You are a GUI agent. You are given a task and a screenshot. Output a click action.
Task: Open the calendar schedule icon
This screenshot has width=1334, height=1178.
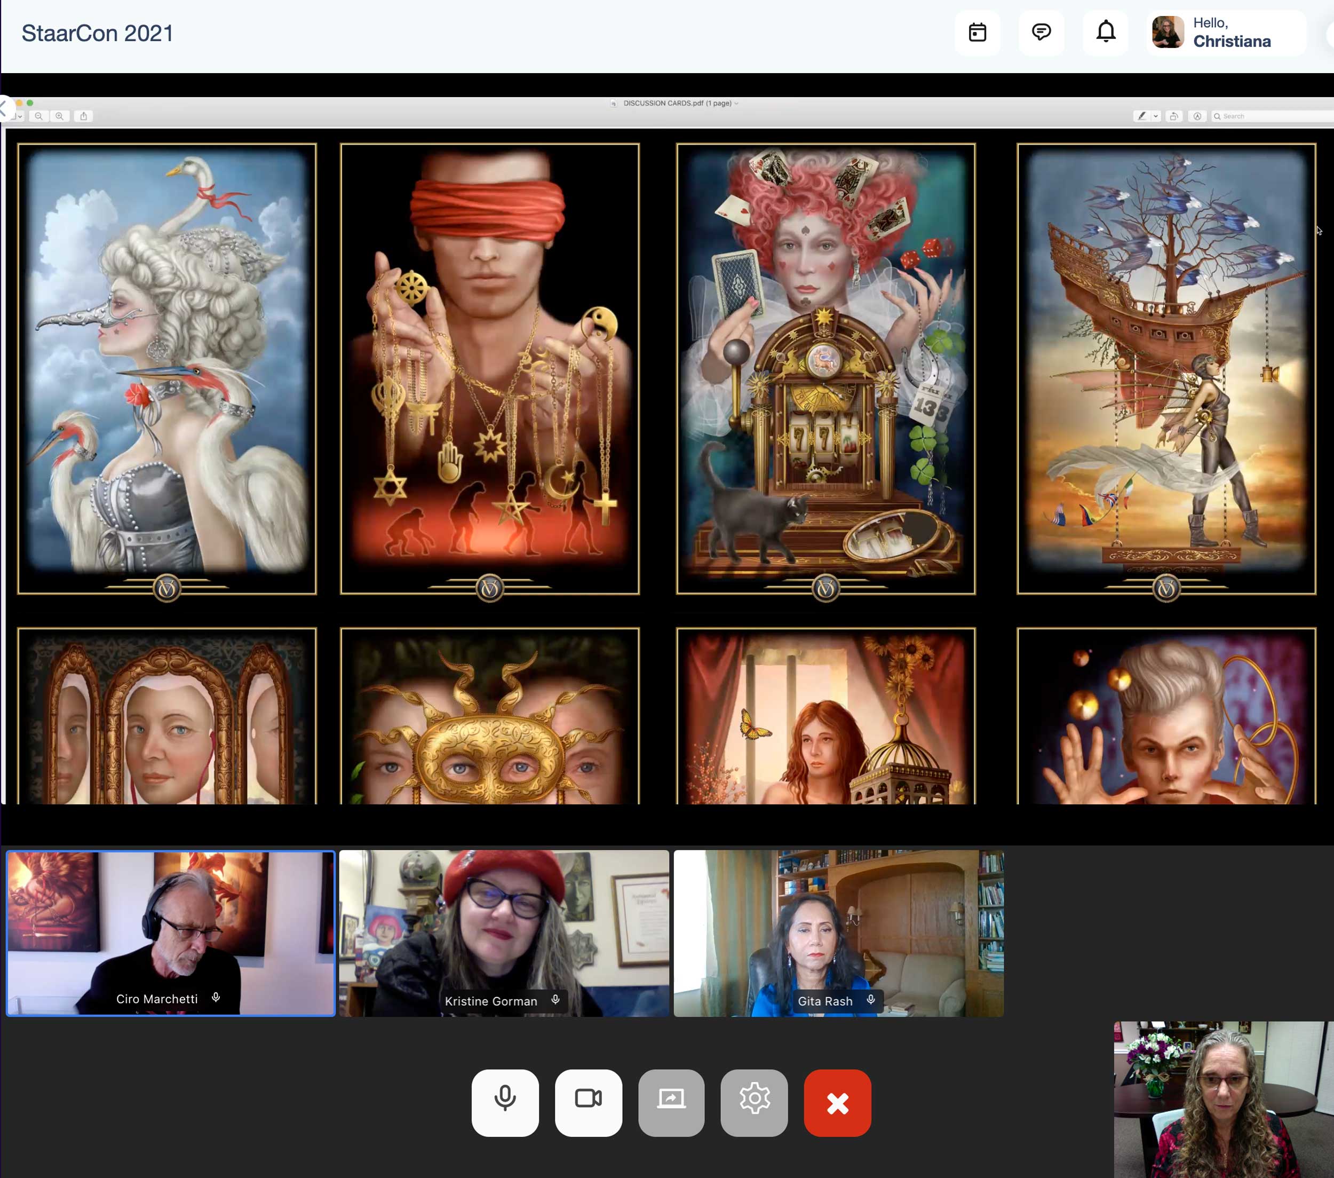coord(977,32)
